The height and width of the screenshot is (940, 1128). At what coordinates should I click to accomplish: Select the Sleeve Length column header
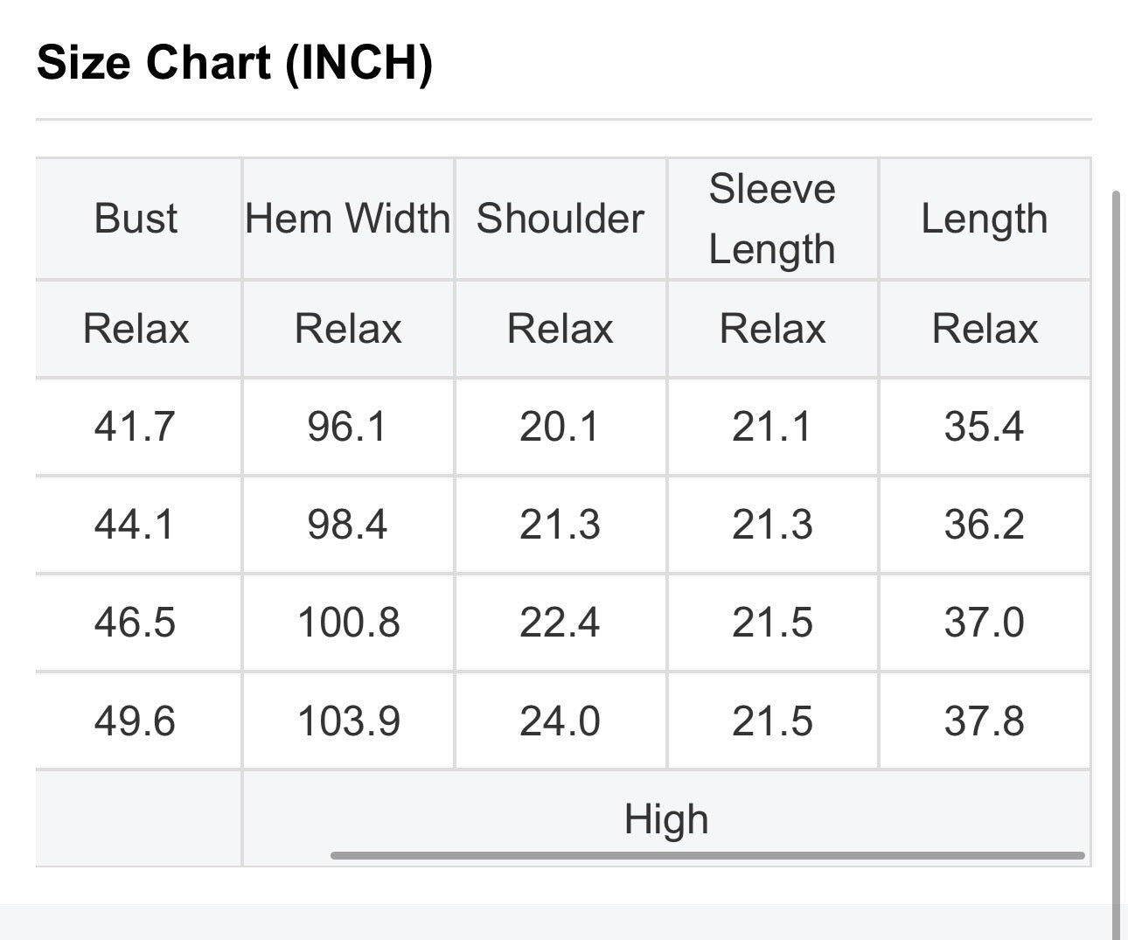click(x=772, y=219)
